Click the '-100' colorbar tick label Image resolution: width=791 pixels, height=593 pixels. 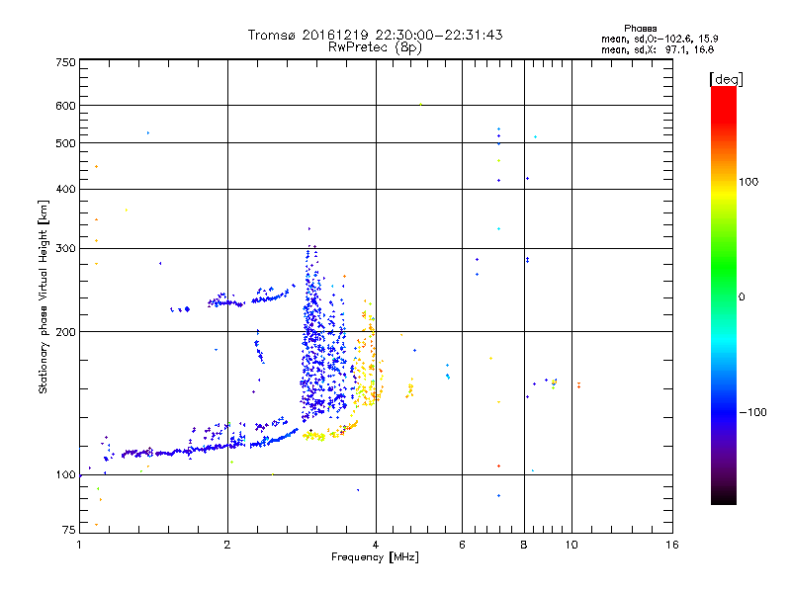pyautogui.click(x=753, y=412)
